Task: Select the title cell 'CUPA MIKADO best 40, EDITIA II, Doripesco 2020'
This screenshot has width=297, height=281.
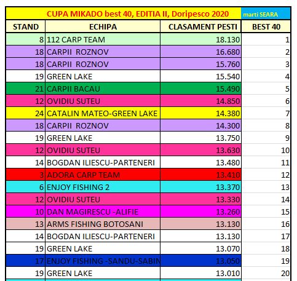Action: point(124,14)
